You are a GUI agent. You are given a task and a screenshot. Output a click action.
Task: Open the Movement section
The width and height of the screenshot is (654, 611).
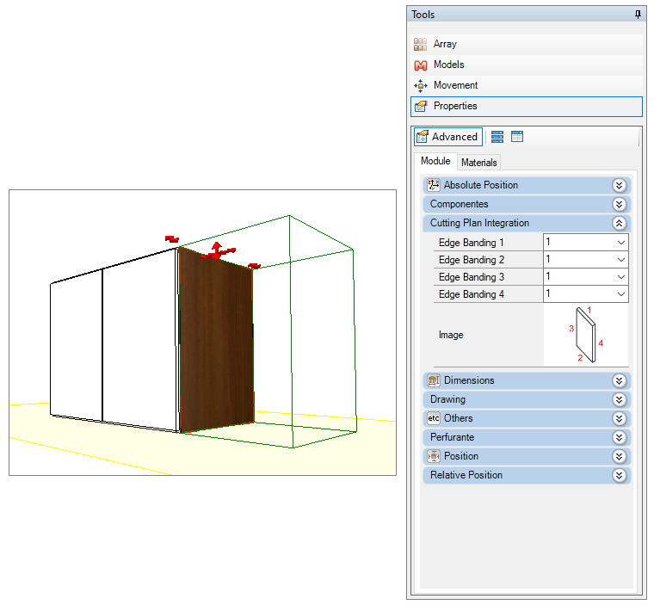click(x=527, y=85)
